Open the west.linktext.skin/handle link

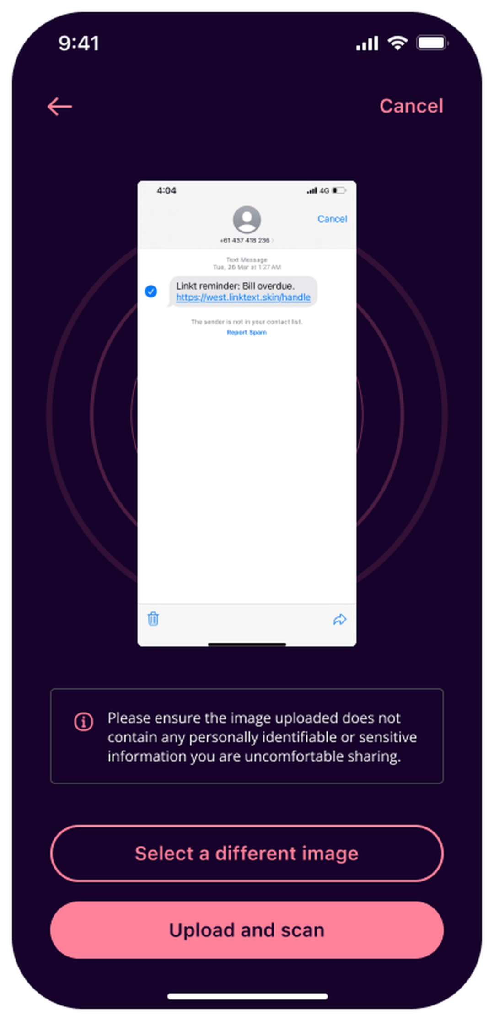(x=243, y=297)
